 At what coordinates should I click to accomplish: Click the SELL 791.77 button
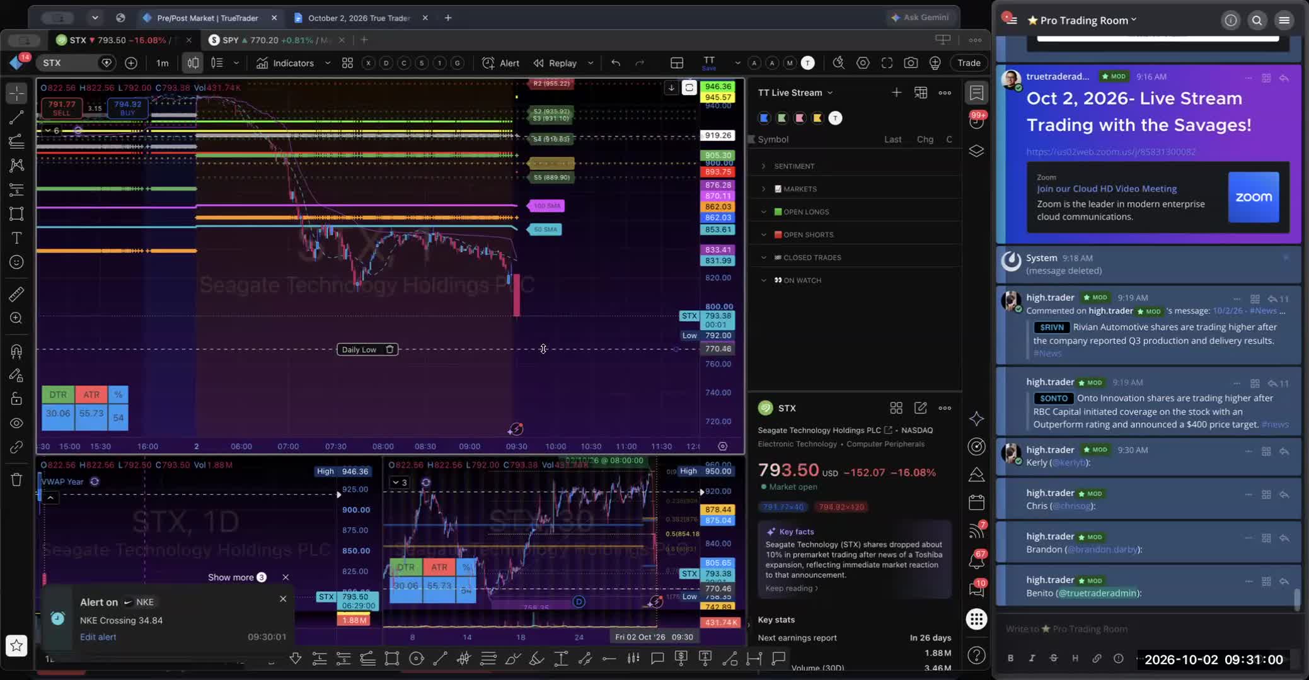click(61, 108)
